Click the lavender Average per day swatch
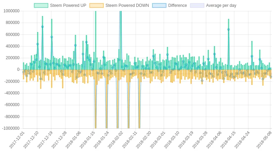 coord(197,5)
